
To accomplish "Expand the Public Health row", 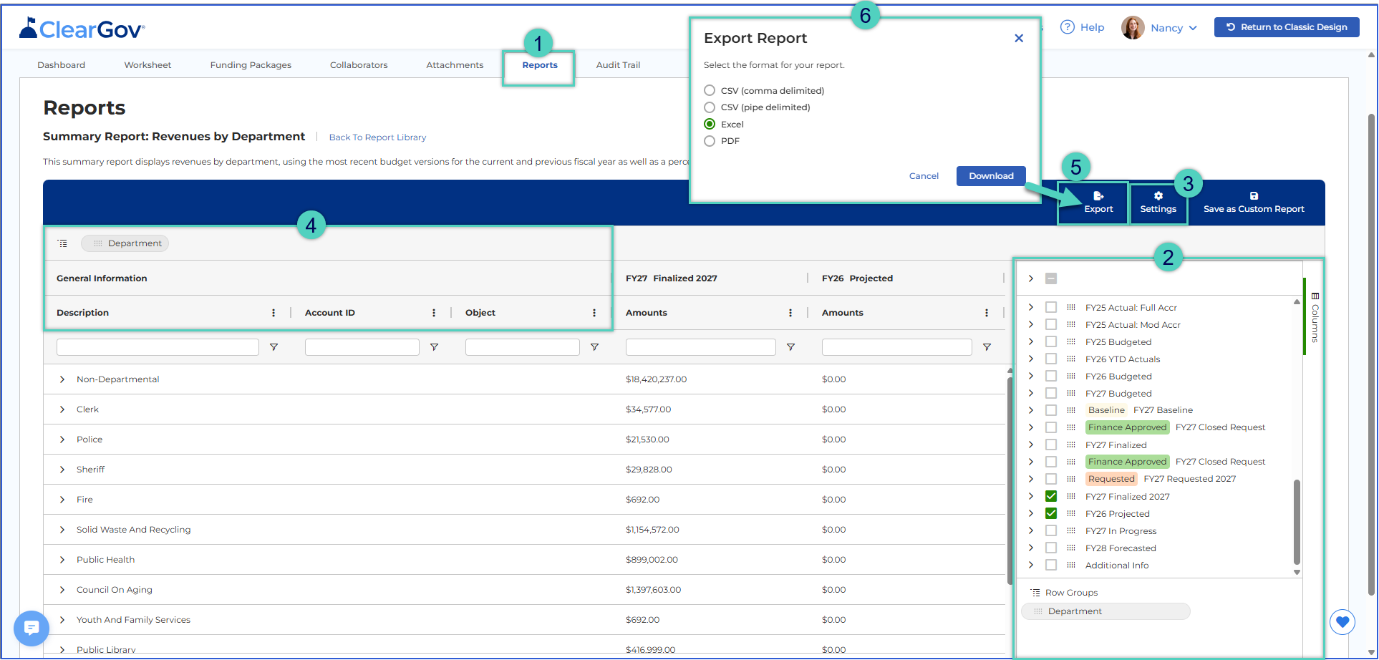I will (x=62, y=560).
